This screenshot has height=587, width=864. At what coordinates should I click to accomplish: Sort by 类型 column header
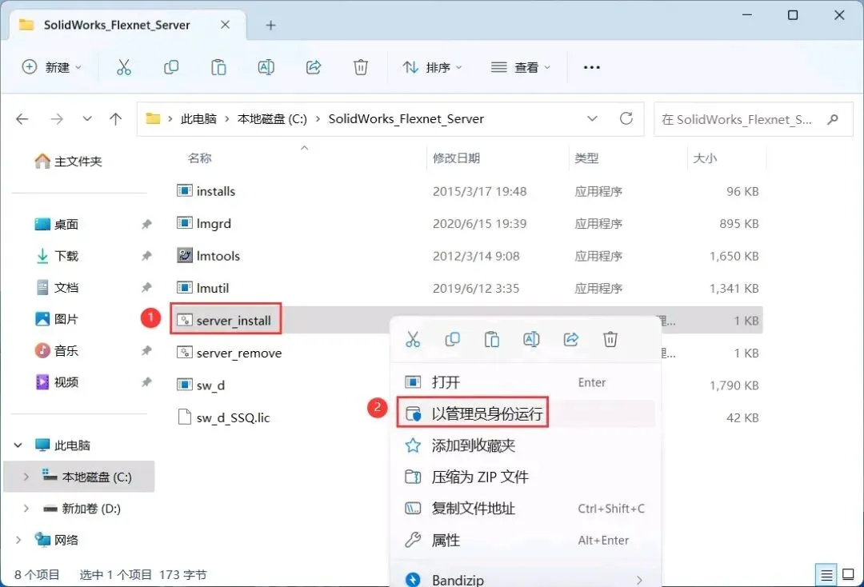click(x=586, y=158)
